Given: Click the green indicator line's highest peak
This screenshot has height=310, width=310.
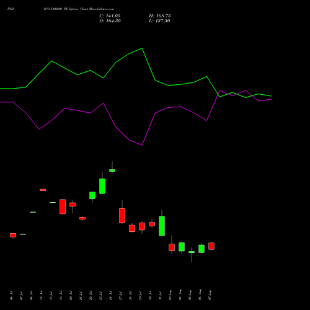Looking at the screenshot, I should (142, 48).
